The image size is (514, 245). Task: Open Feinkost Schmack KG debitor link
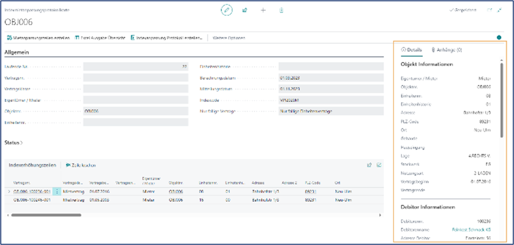(471, 230)
